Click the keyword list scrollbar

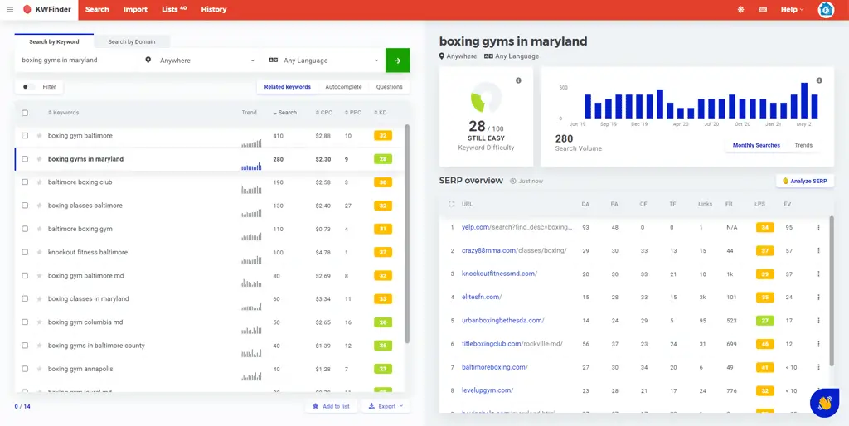(x=407, y=233)
